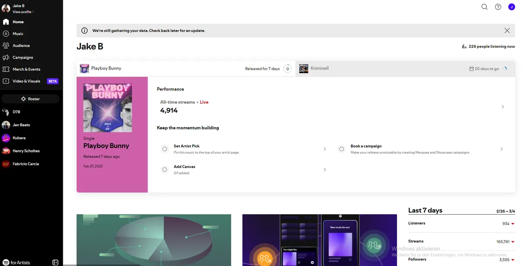Click the bar chart icon by listening now

pyautogui.click(x=464, y=47)
